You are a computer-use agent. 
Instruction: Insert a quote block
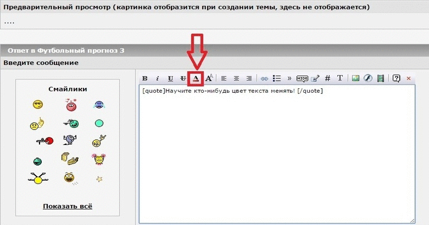pos(289,78)
